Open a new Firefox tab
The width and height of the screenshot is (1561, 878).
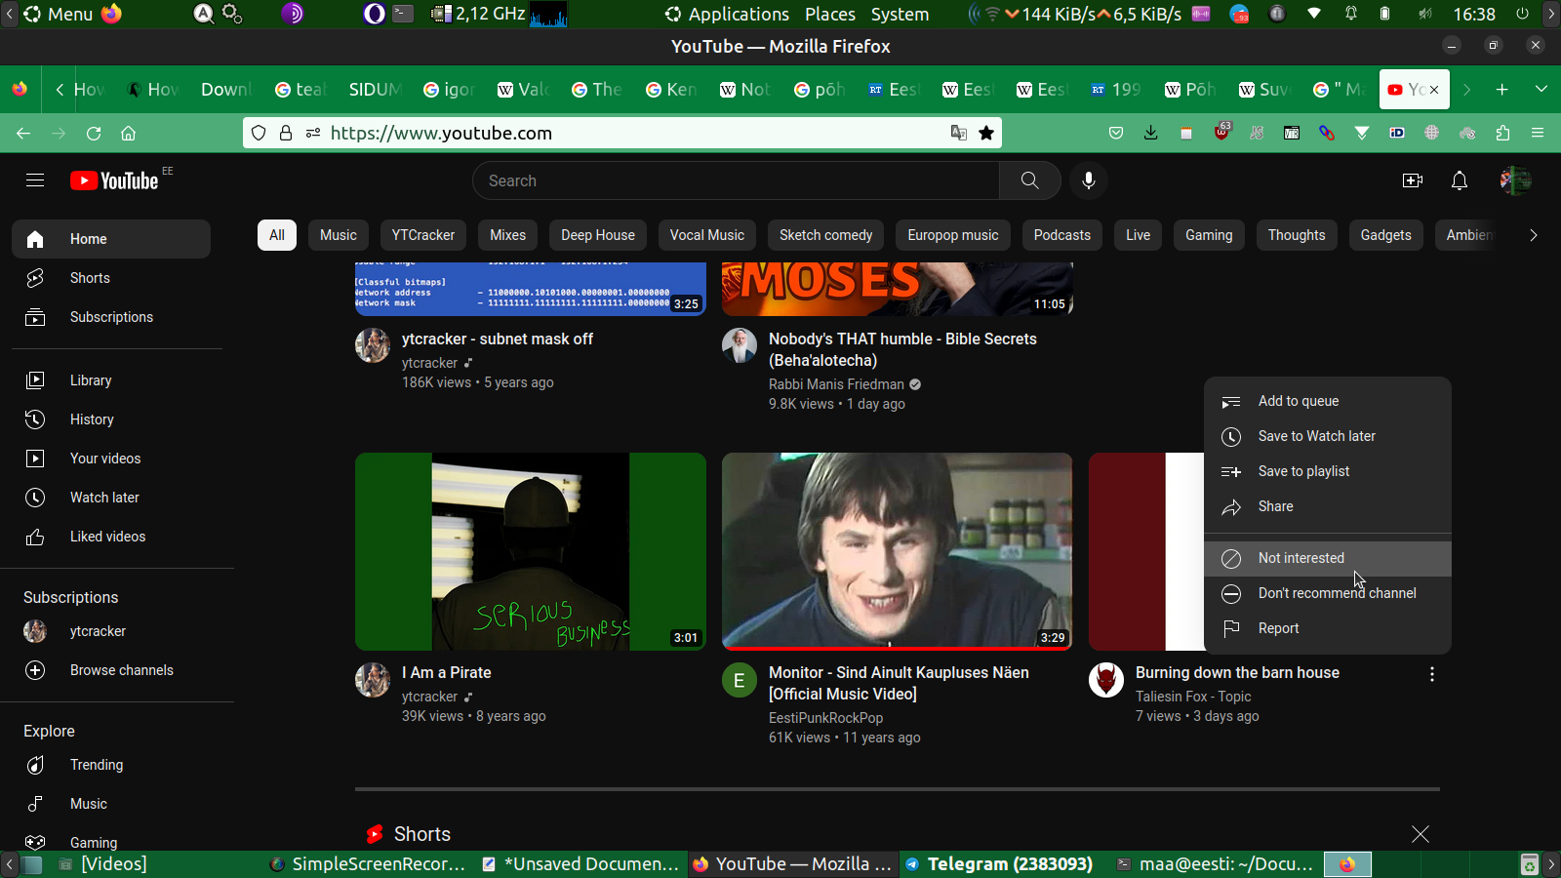click(x=1502, y=90)
